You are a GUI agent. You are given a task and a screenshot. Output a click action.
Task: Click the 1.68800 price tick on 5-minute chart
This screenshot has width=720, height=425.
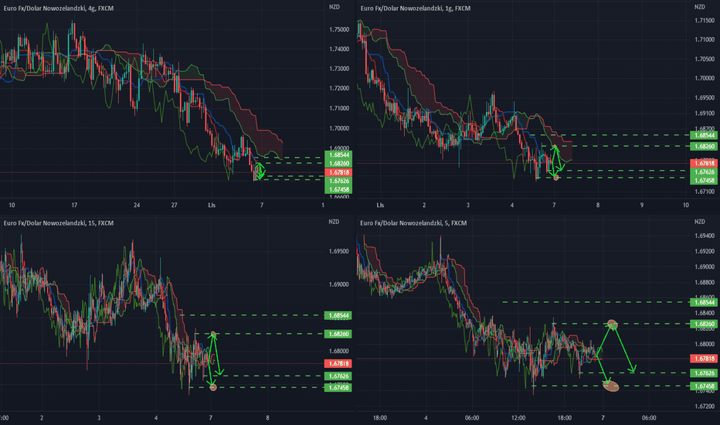(x=705, y=283)
